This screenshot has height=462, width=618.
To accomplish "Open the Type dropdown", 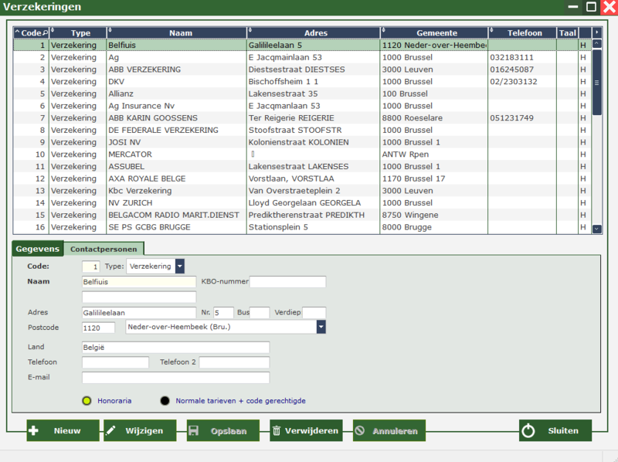I will point(180,267).
